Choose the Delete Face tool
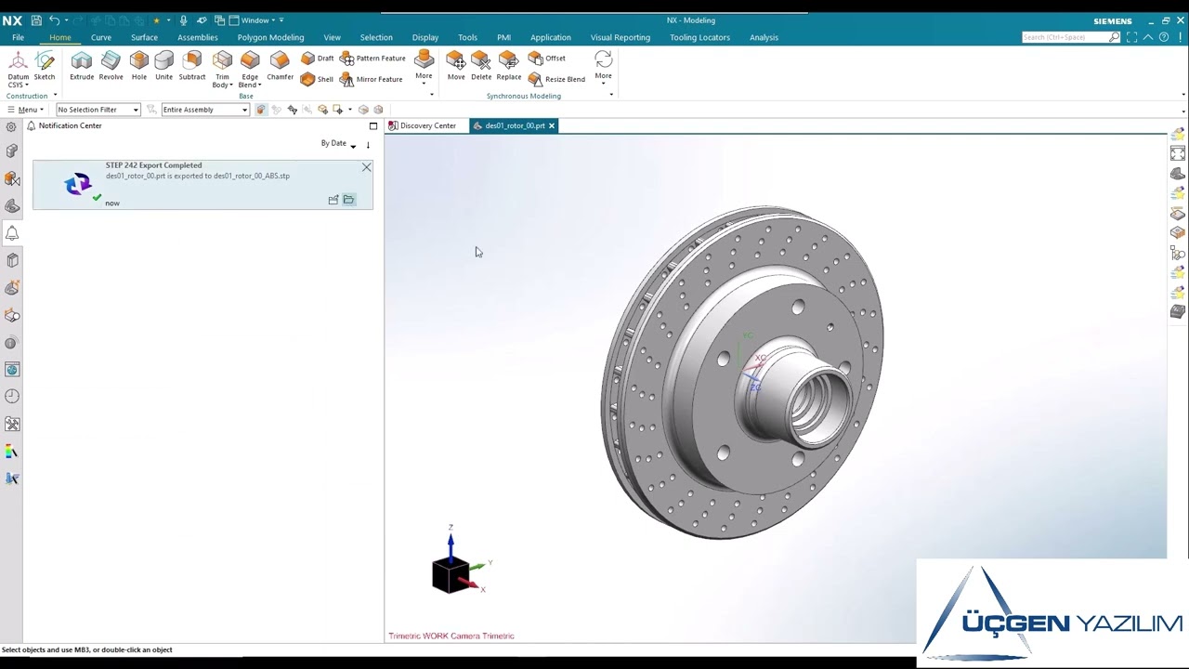The height and width of the screenshot is (669, 1189). [481, 65]
